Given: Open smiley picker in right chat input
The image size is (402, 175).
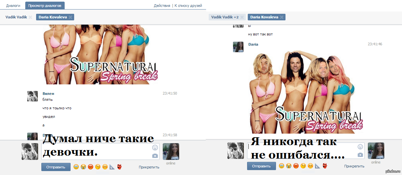Looking at the screenshot, I should click(x=360, y=146).
